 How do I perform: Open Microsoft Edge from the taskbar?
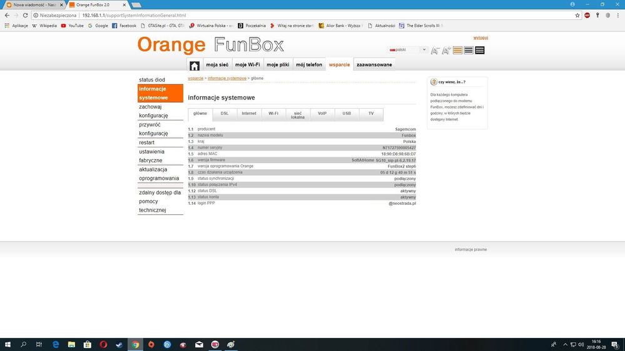56,344
